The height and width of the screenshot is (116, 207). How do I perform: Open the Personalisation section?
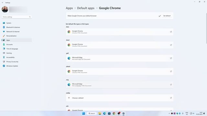tap(16, 36)
